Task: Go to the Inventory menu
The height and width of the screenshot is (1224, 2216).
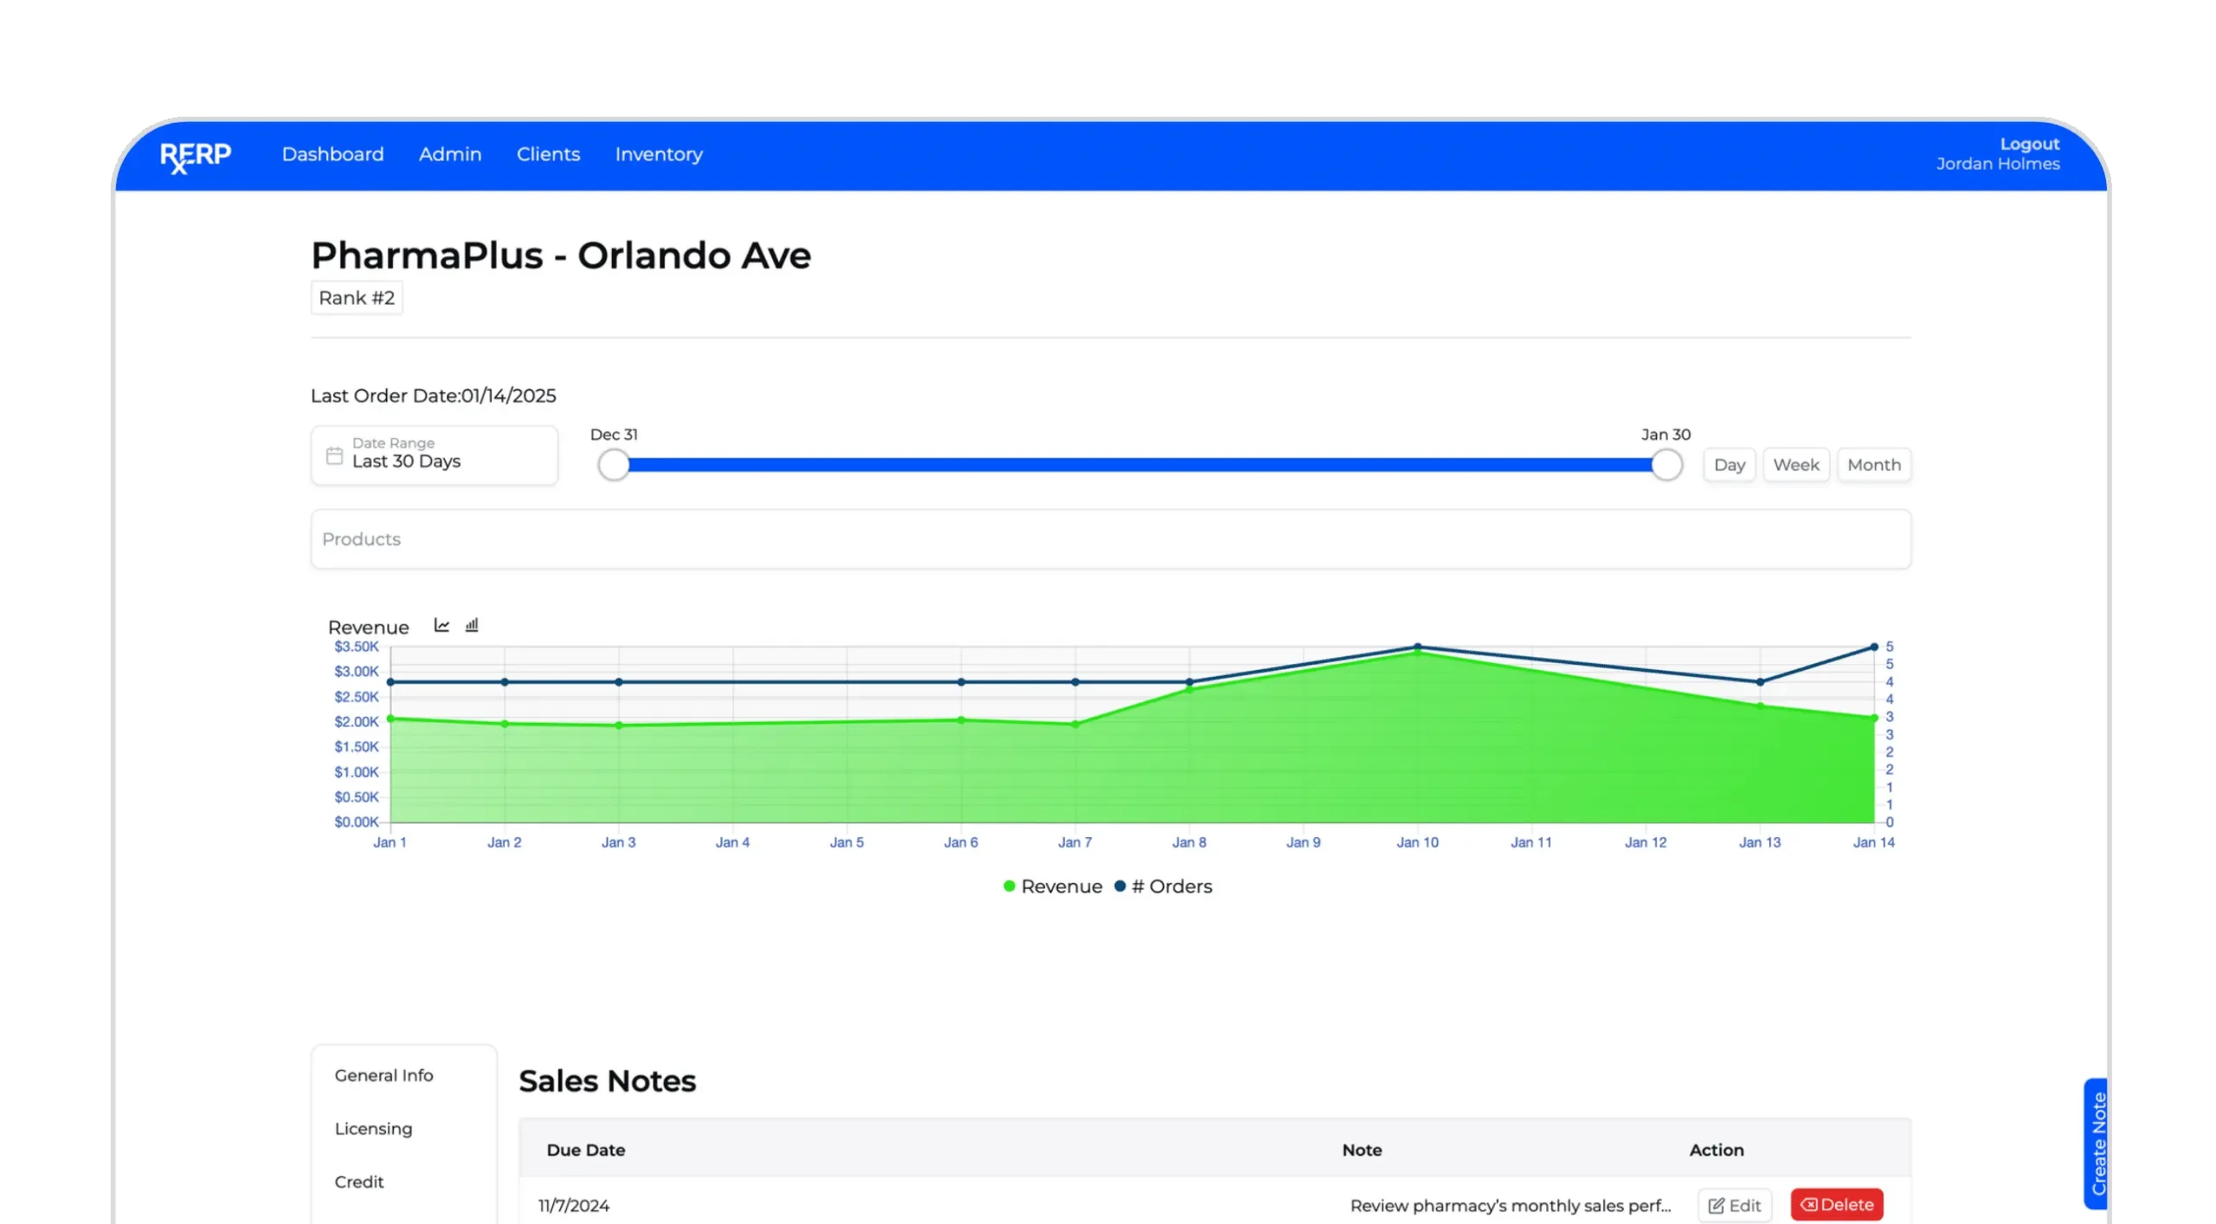Action: click(658, 154)
